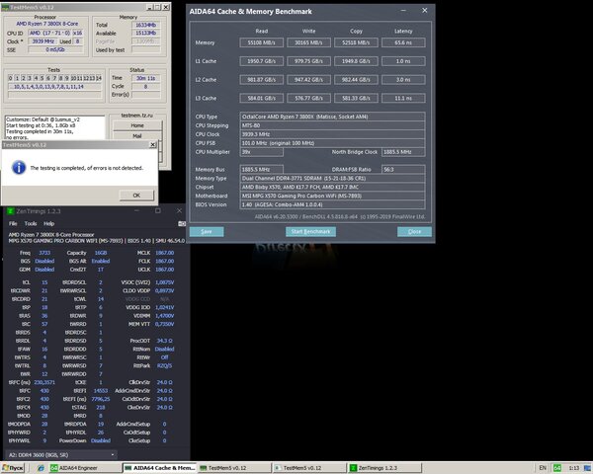Click the tREFI 14553 value
This screenshot has height=474, width=593.
tap(101, 391)
